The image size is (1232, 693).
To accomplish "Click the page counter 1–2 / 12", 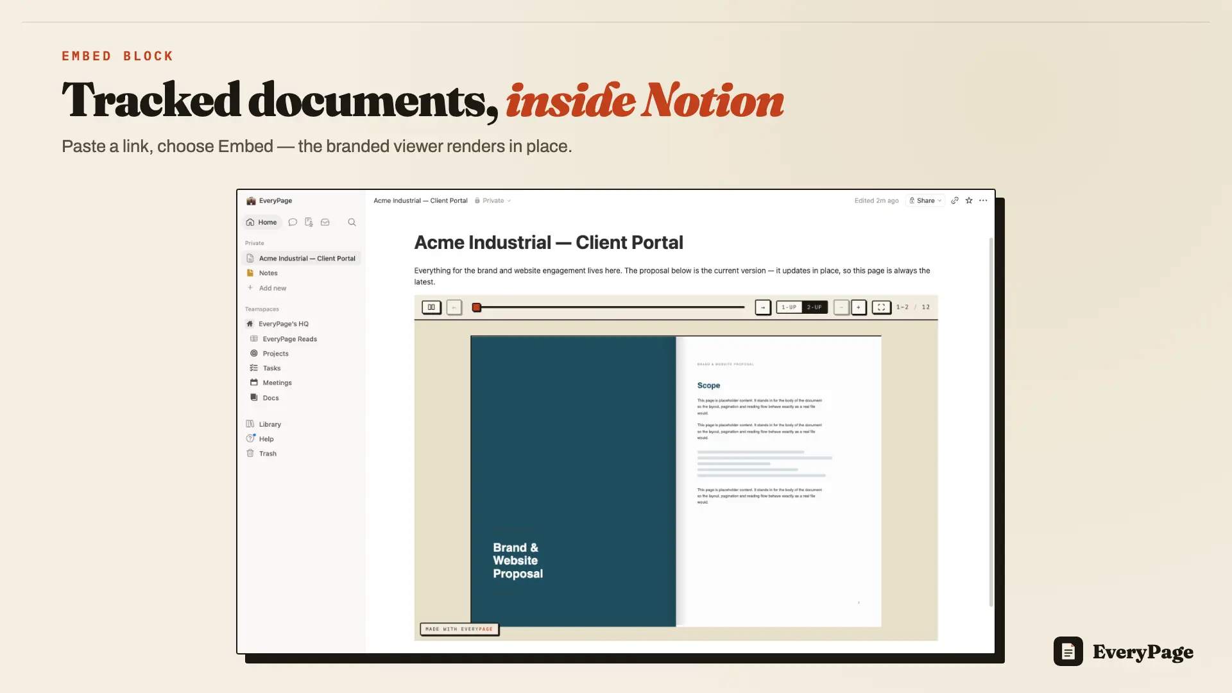I will point(912,307).
